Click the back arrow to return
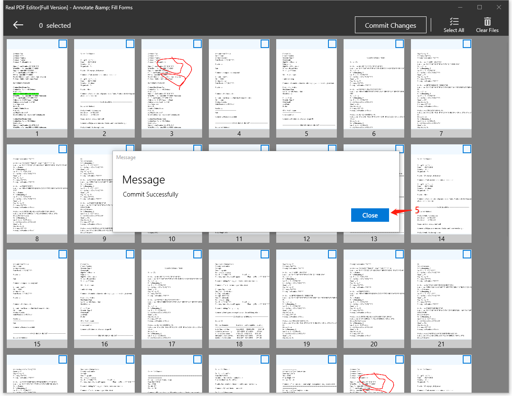512x396 pixels. point(18,24)
